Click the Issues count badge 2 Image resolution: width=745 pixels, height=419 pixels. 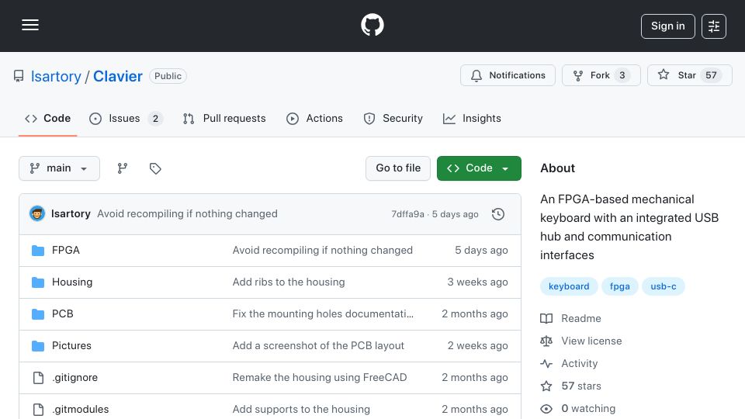155,118
